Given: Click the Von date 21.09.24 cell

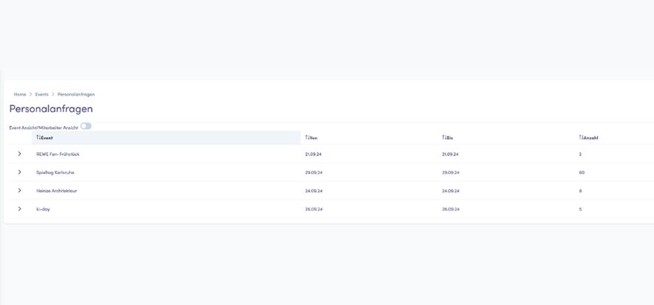Looking at the screenshot, I should [x=314, y=154].
